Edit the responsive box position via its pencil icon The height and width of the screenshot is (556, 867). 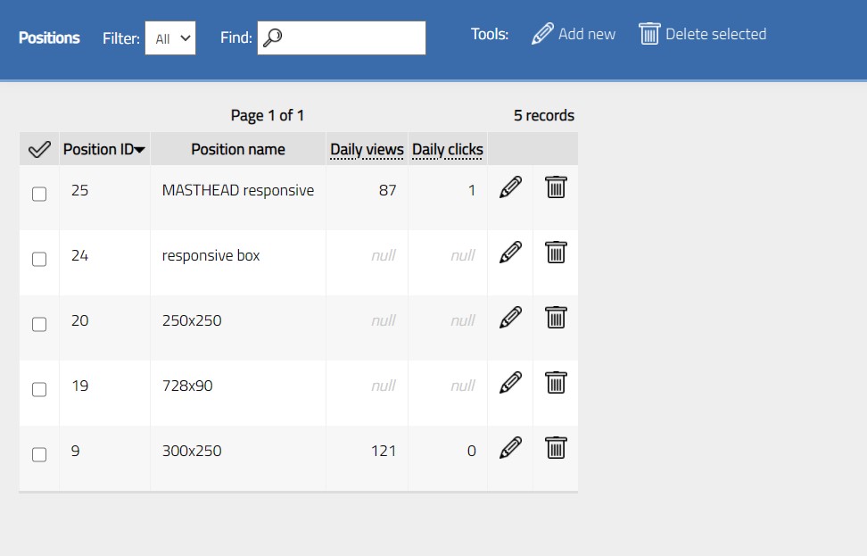click(x=509, y=252)
